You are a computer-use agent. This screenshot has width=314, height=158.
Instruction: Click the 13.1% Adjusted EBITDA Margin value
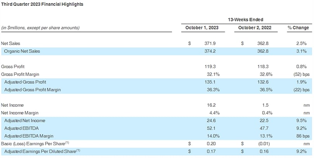coord(266,136)
